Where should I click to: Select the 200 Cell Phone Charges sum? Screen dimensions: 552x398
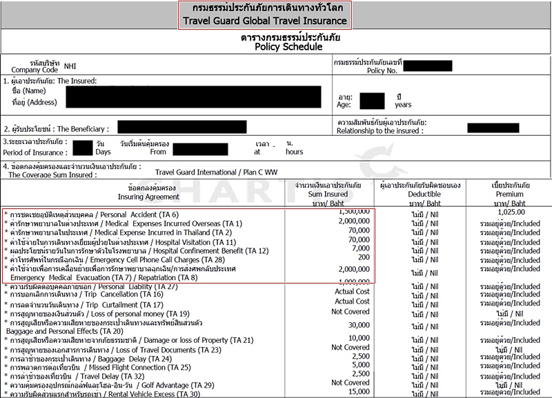point(364,257)
